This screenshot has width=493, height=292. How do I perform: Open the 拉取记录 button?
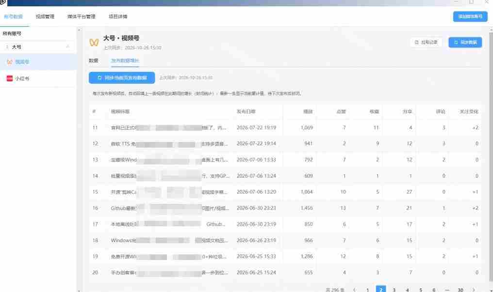point(426,42)
